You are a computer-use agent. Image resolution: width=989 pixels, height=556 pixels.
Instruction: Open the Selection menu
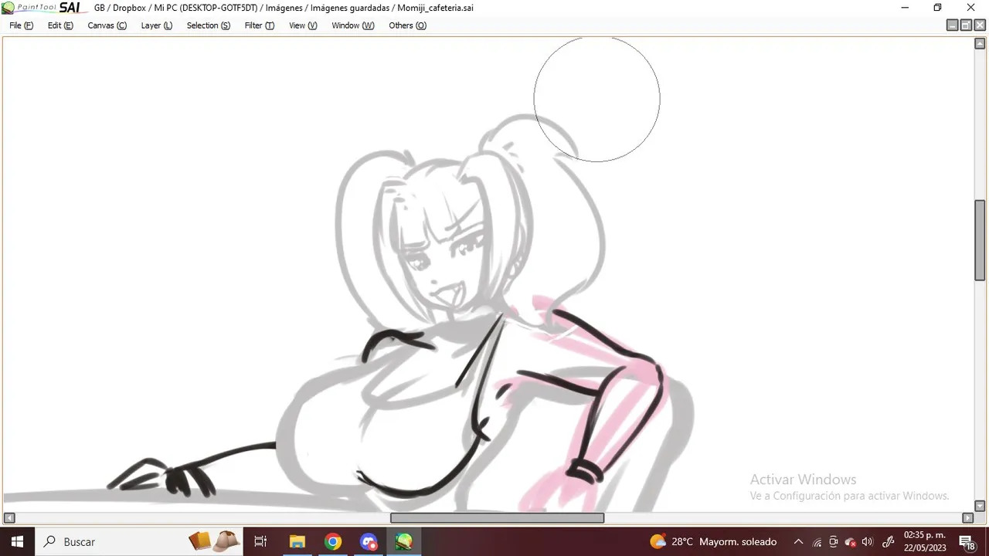208,25
